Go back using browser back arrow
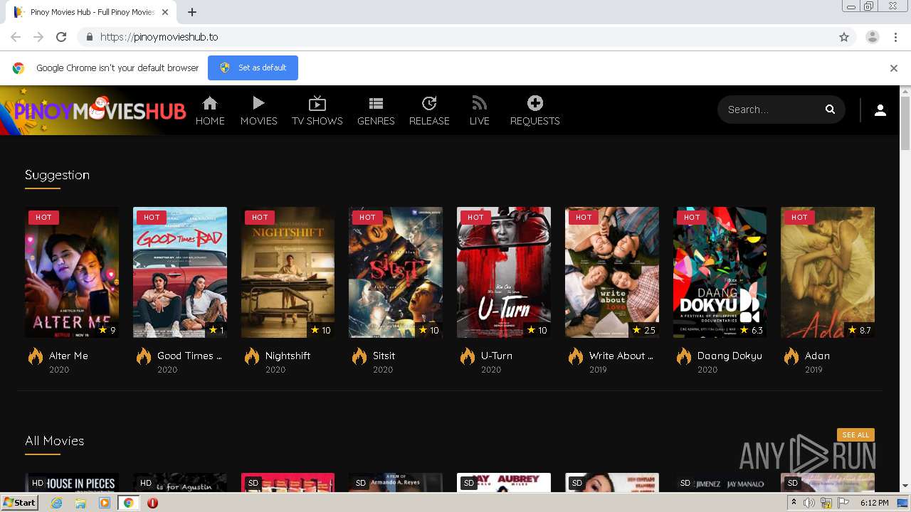 pos(16,37)
